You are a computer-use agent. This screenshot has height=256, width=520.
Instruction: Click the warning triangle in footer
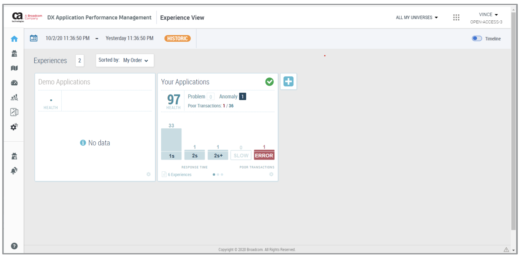pos(506,250)
